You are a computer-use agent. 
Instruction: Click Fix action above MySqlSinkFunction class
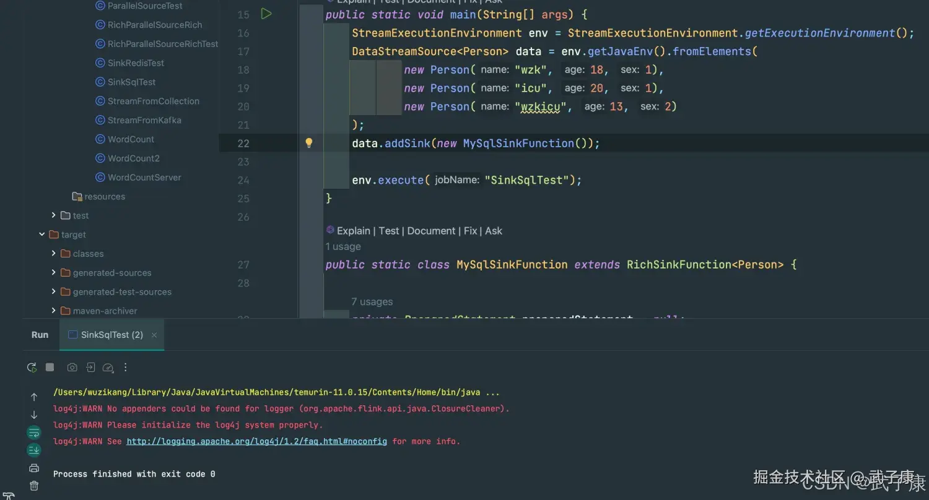(471, 231)
